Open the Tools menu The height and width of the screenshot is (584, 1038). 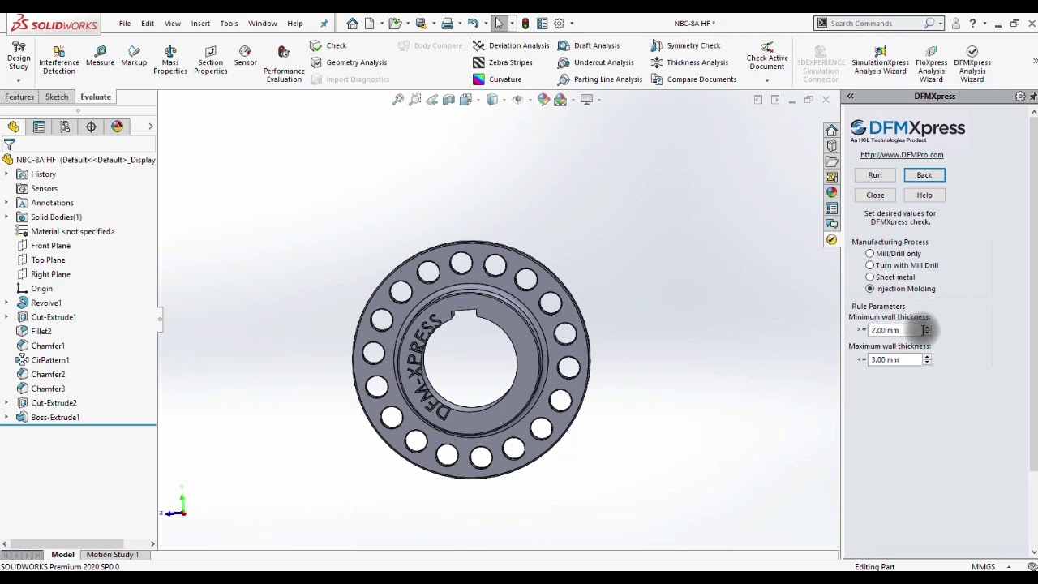(229, 24)
